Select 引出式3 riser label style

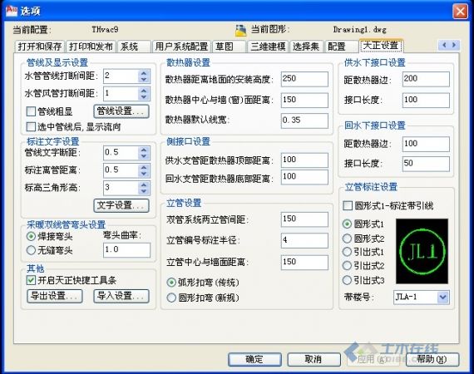click(347, 280)
